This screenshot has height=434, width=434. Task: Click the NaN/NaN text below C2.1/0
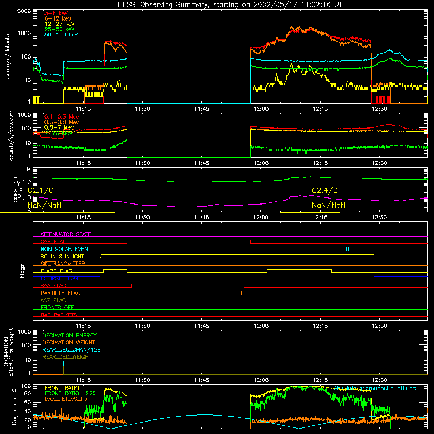(44, 205)
